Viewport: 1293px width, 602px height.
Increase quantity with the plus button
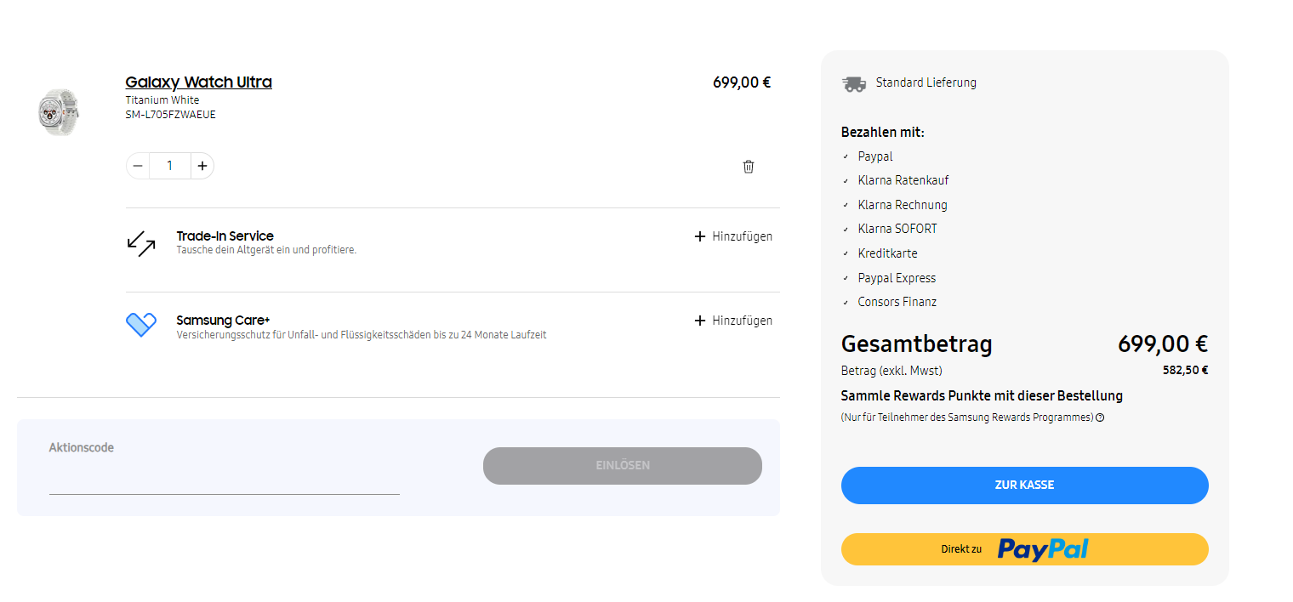click(x=202, y=166)
